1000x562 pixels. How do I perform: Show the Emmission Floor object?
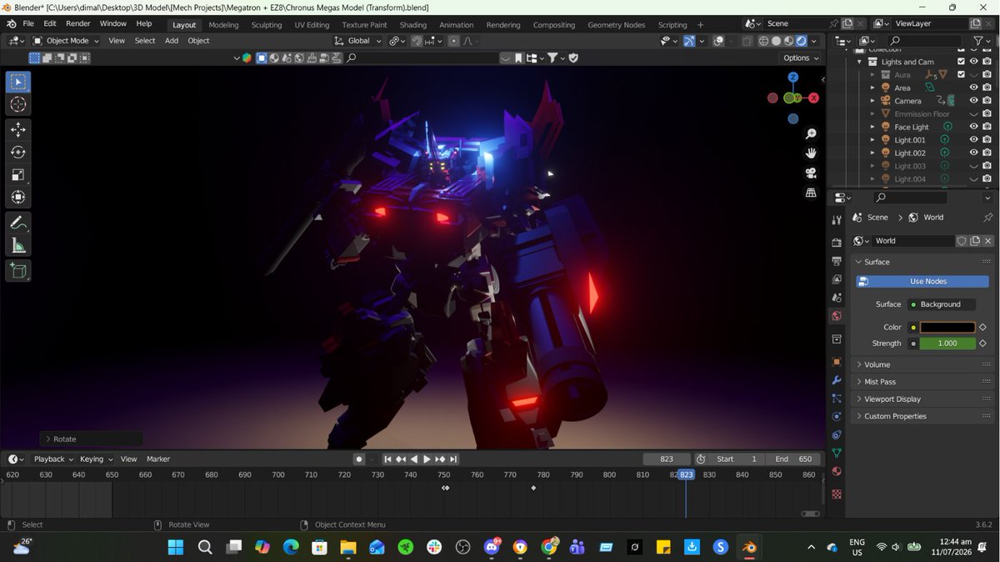(x=973, y=114)
